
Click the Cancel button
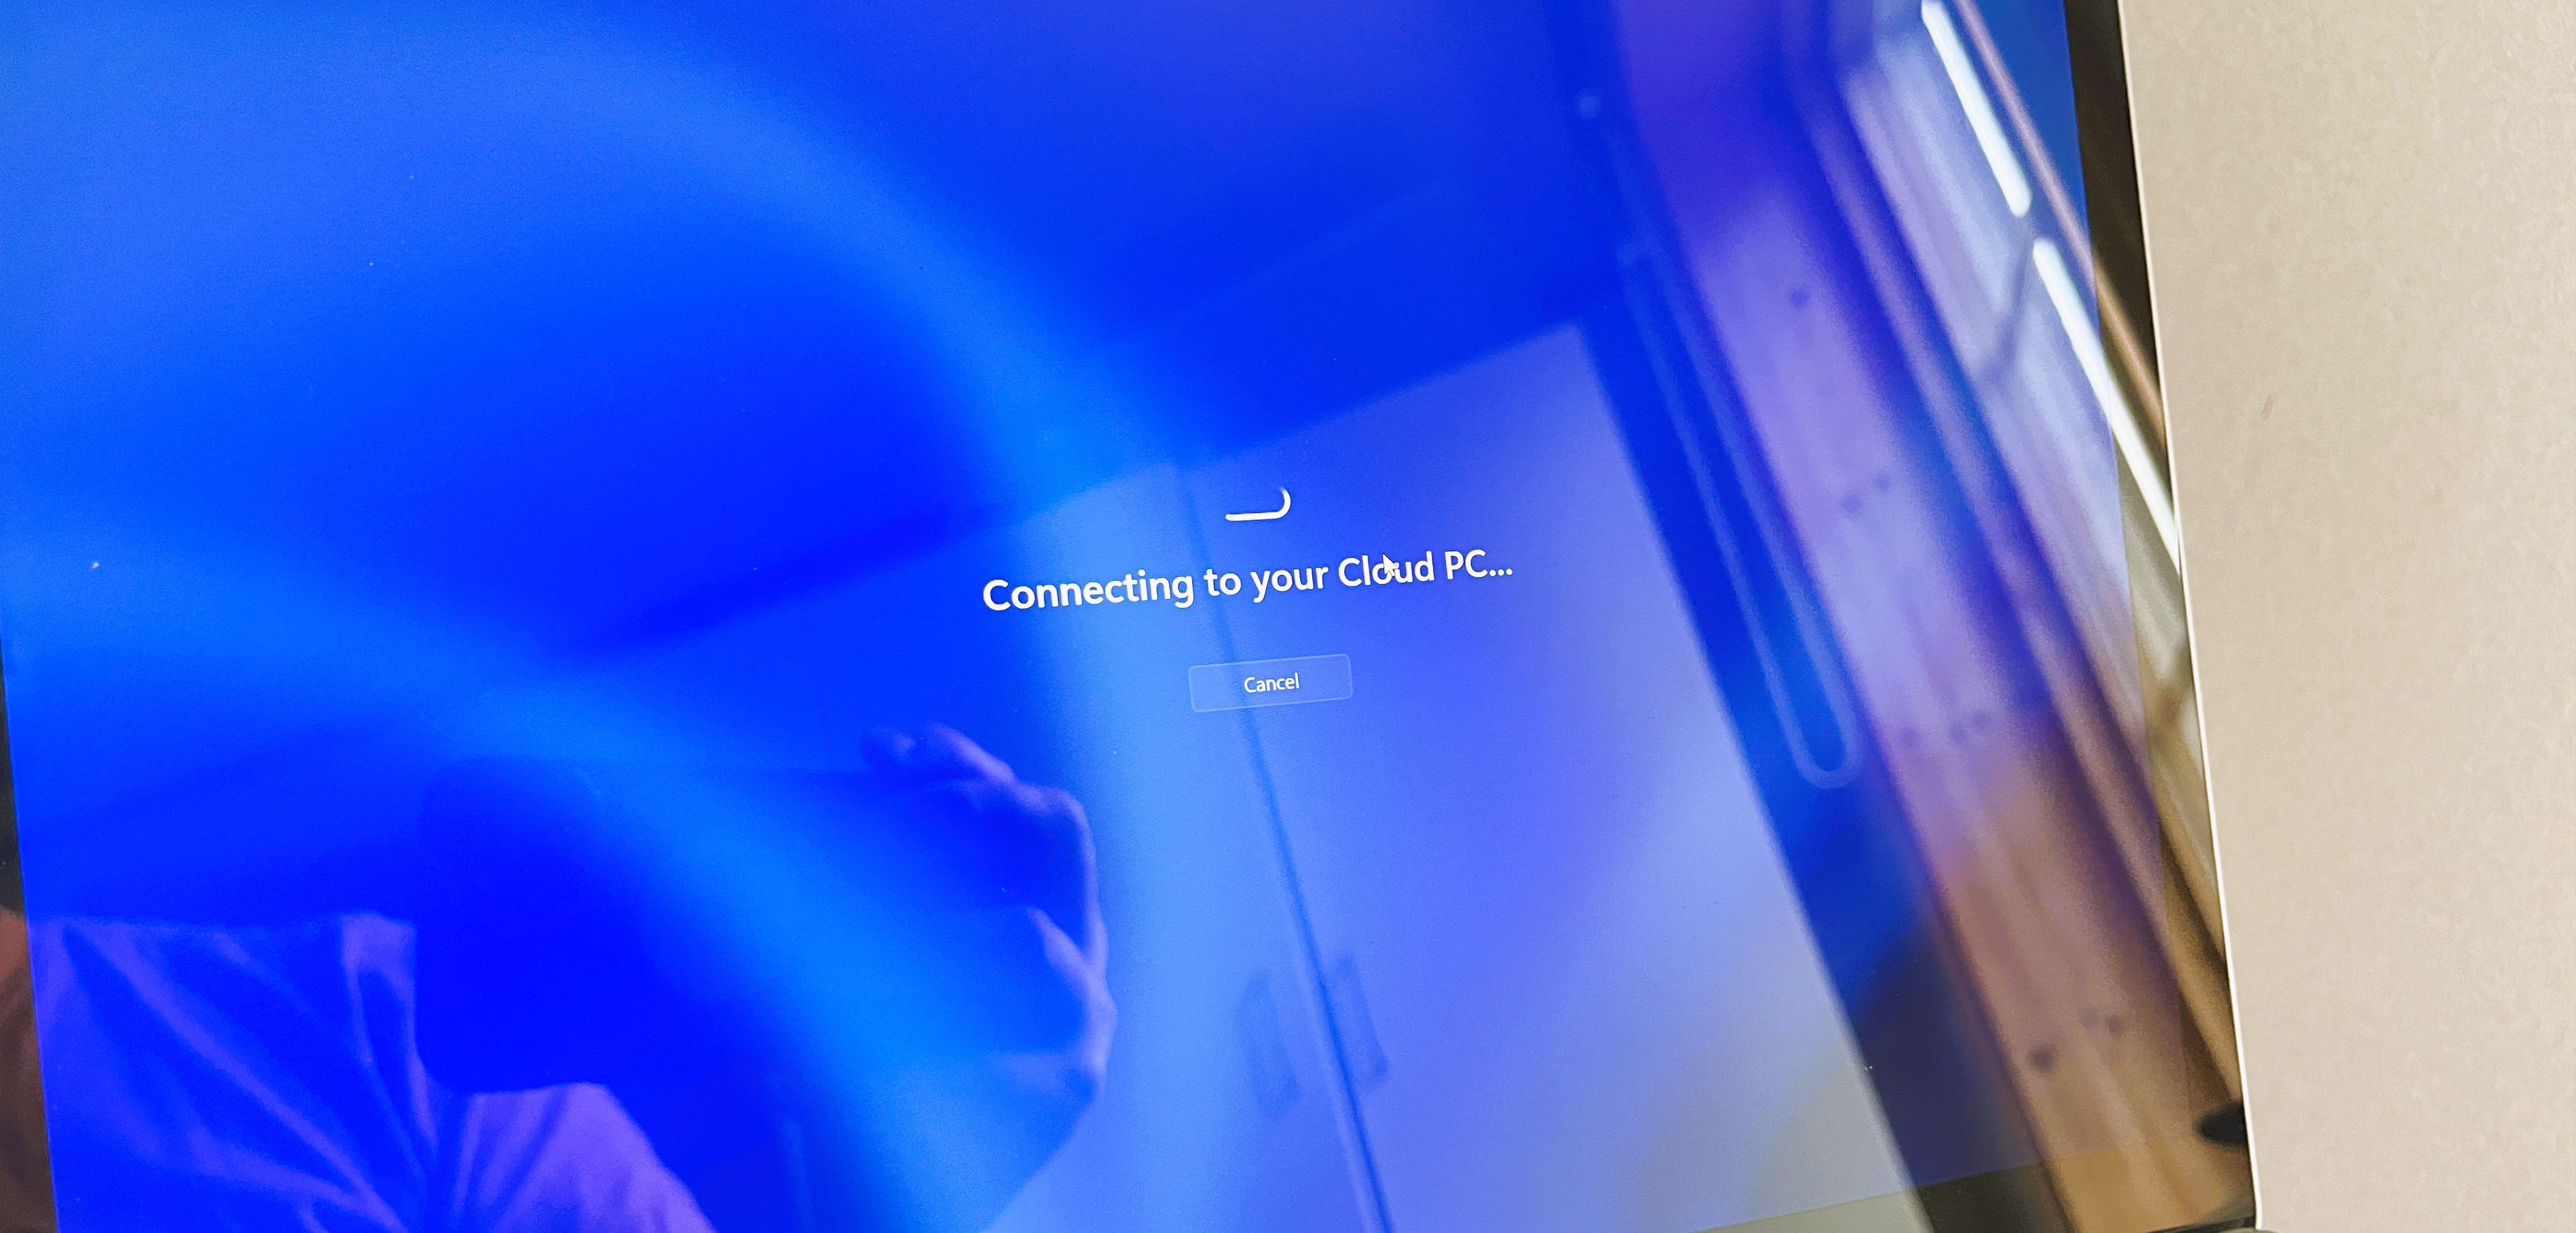click(x=1273, y=683)
